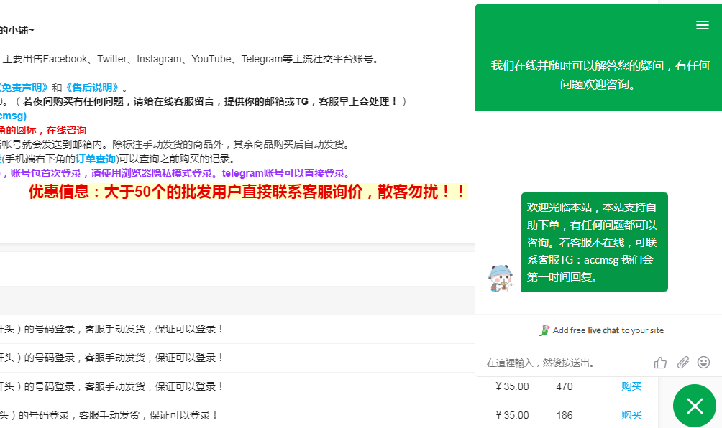722x428 pixels.
Task: Click the chat agent avatar
Action: click(501, 278)
